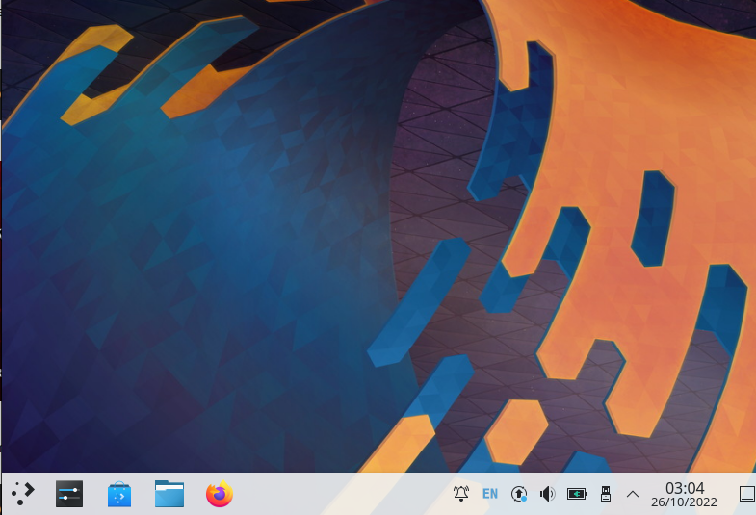The image size is (756, 515).
Task: Open the notifications bell in the tray
Action: pyautogui.click(x=461, y=494)
